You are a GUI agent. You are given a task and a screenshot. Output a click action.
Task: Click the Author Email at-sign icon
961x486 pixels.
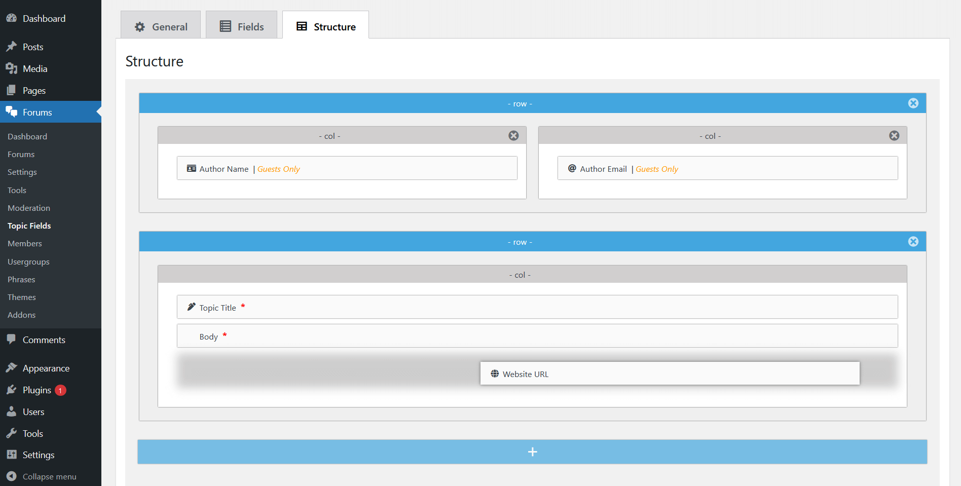572,169
